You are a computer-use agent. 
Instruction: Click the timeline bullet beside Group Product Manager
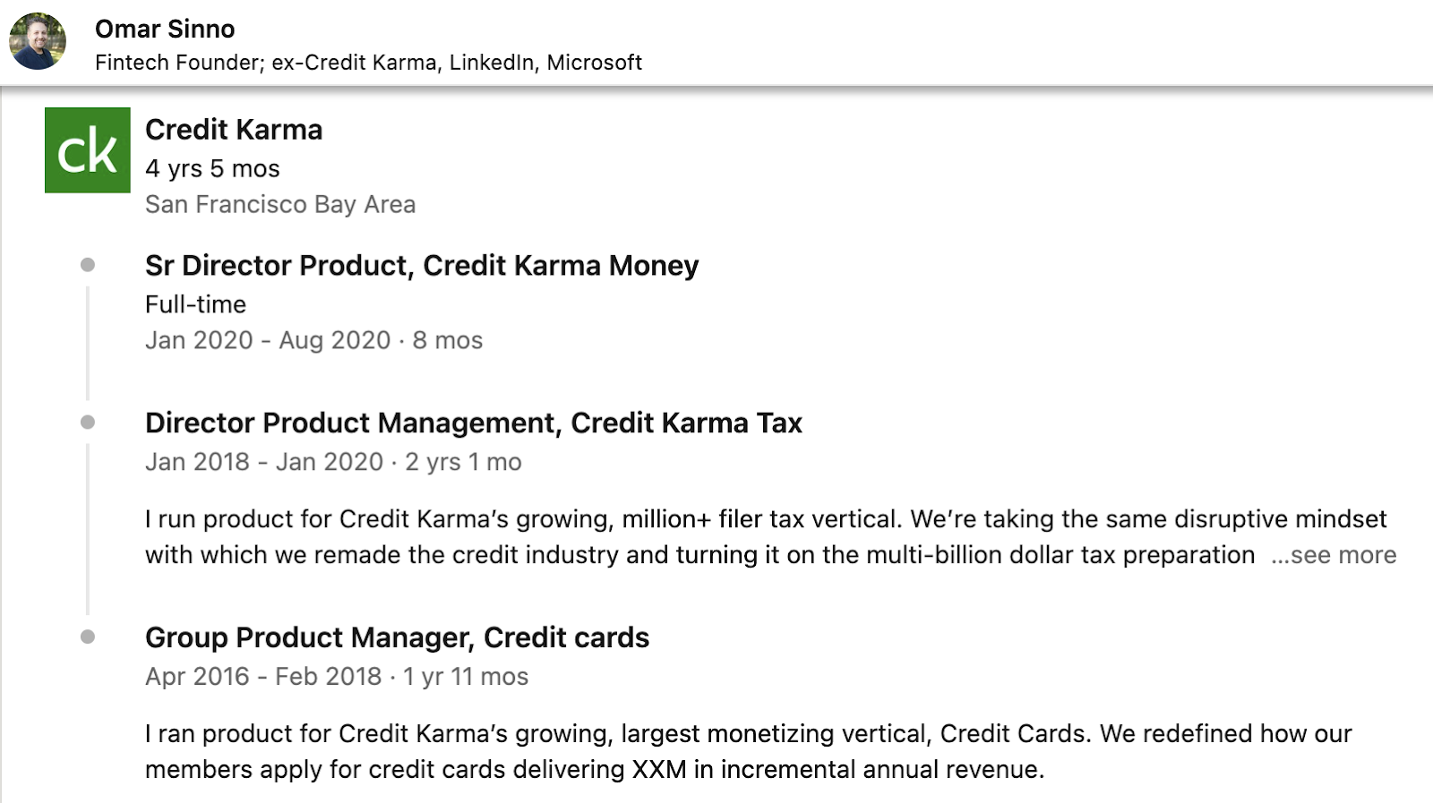coord(88,637)
